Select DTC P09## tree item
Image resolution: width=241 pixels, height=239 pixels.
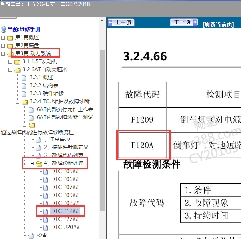coord(65,195)
